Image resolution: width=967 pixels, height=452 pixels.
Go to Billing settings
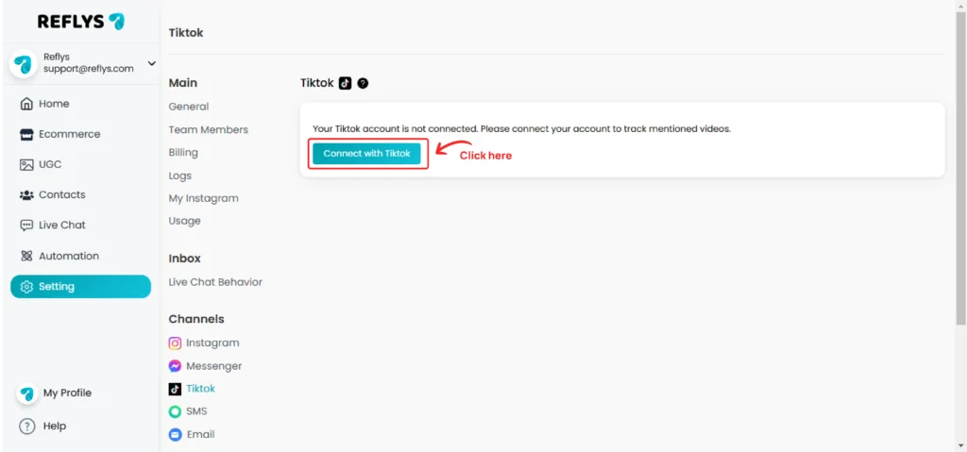pos(183,152)
